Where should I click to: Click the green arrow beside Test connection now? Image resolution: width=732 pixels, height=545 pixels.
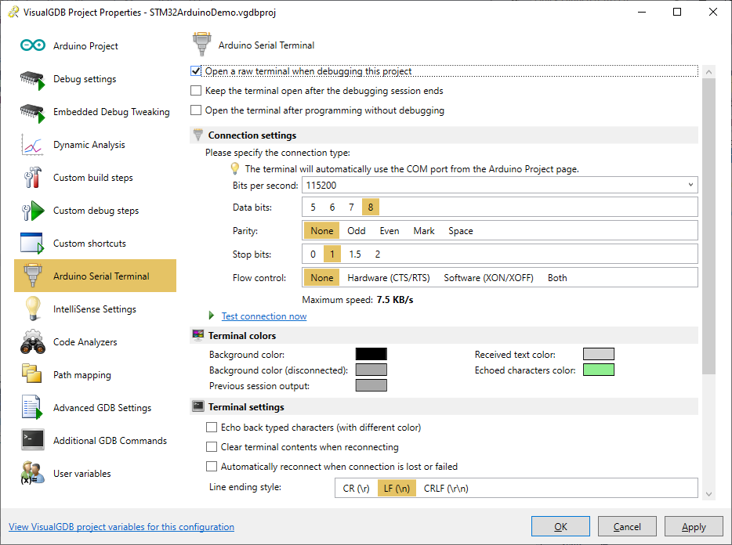(212, 316)
